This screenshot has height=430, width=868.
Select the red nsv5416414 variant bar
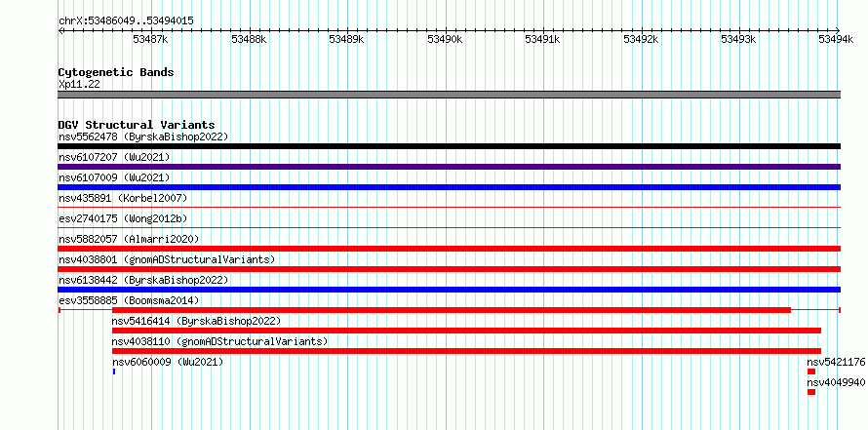[x=466, y=331]
